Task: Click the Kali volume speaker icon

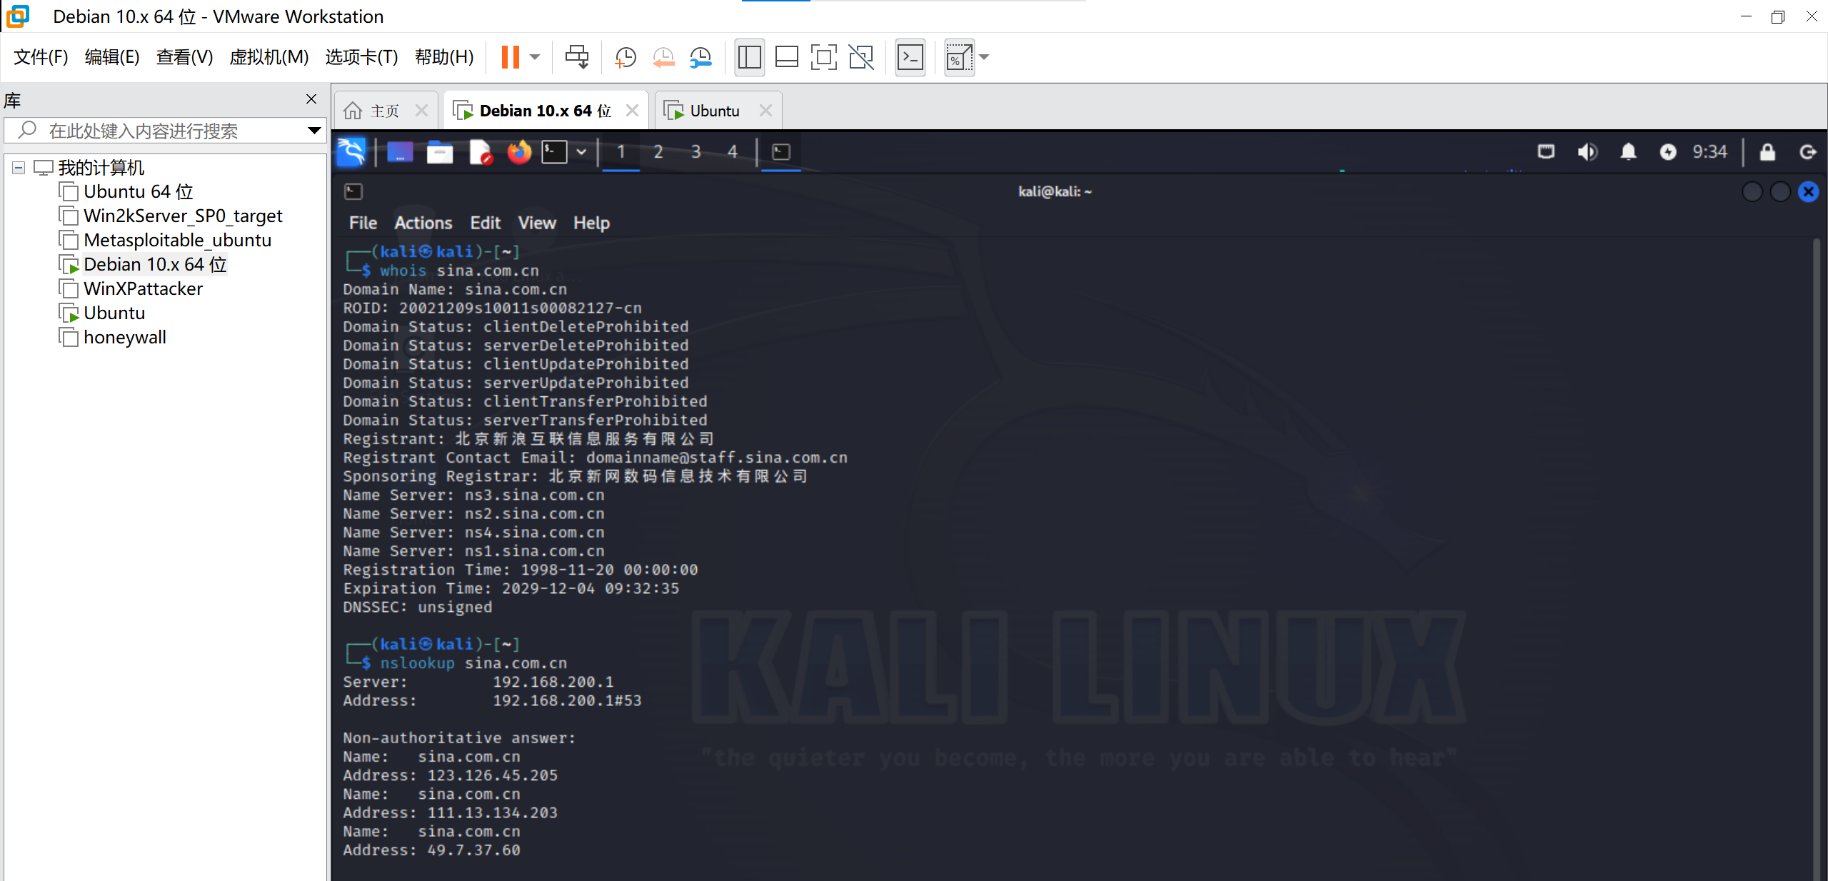Action: [1587, 152]
